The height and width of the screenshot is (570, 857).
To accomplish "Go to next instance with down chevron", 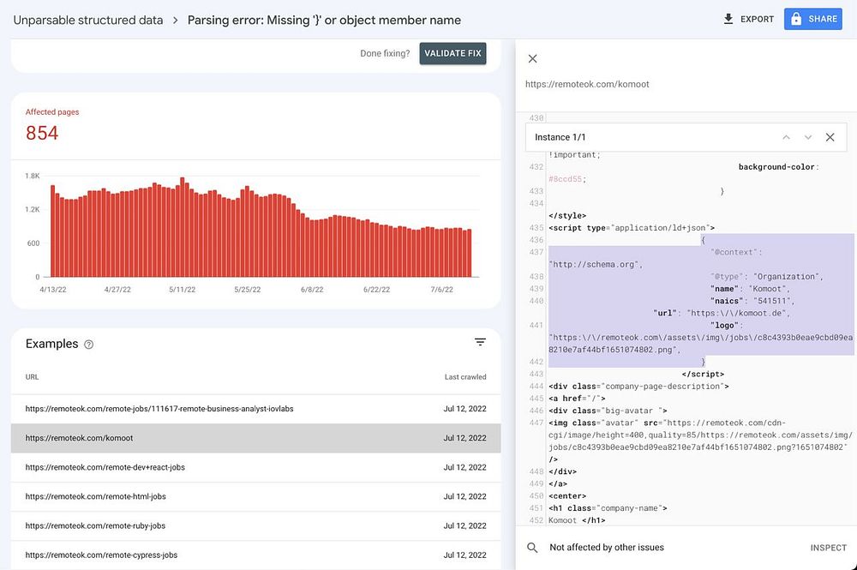I will [807, 137].
